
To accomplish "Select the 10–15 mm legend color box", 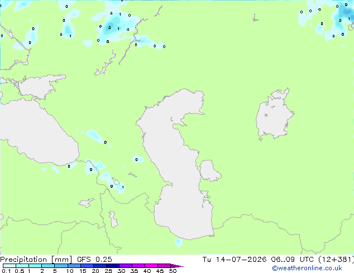I will click(x=74, y=266).
